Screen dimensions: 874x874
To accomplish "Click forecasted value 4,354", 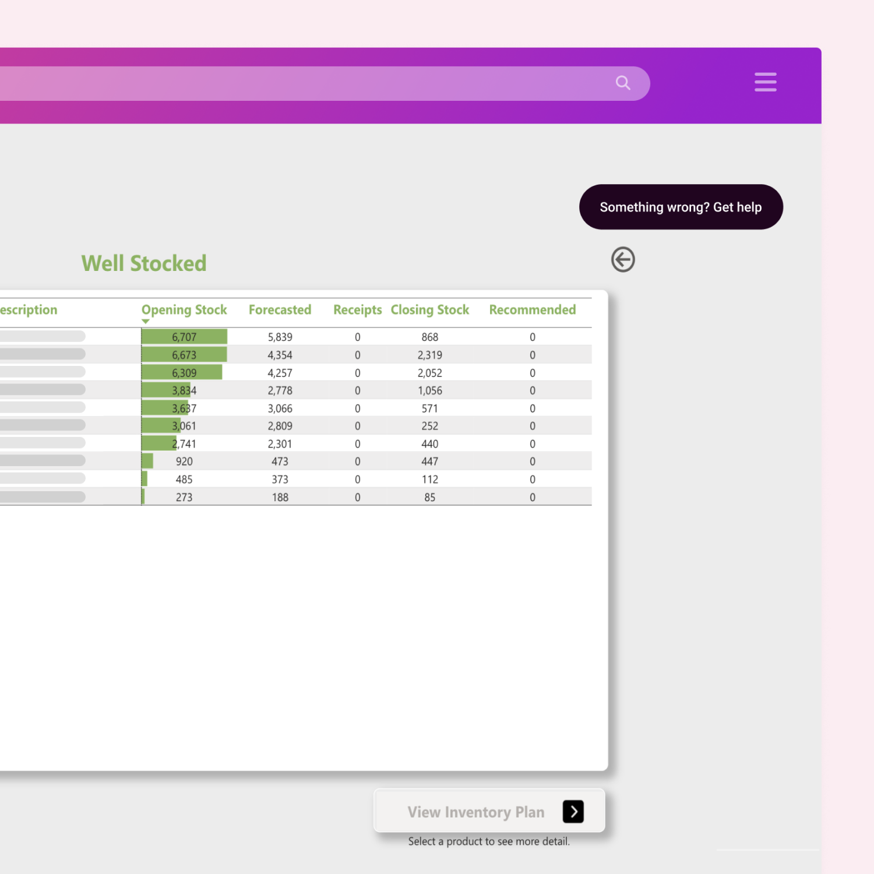I will [x=280, y=355].
